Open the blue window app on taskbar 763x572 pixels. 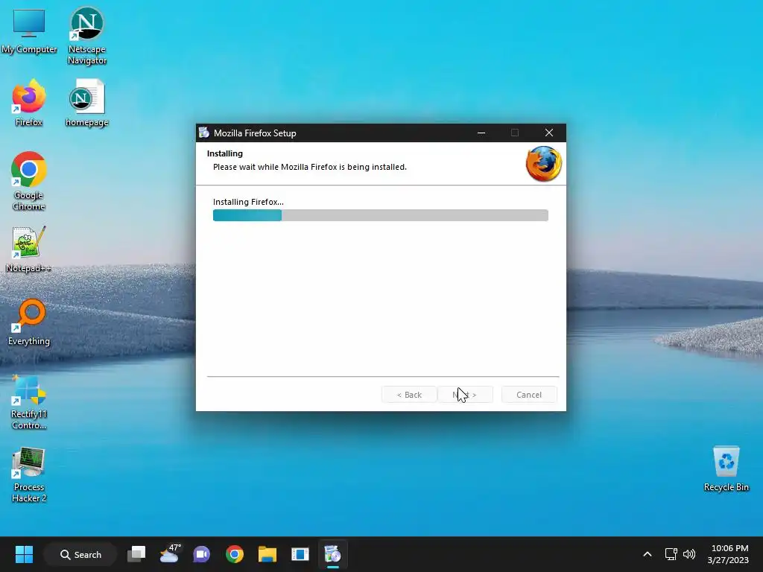click(300, 554)
